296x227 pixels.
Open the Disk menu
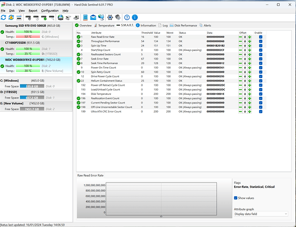(12, 10)
